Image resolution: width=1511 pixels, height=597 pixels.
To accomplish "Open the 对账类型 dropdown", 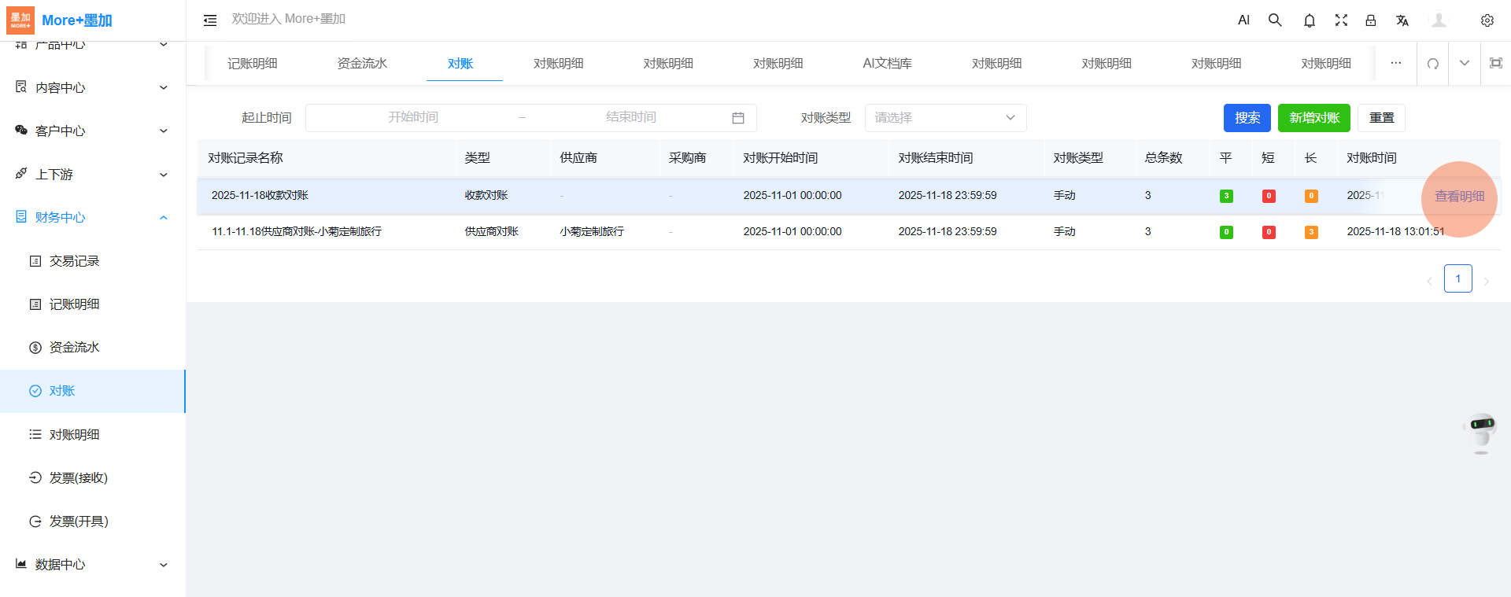I will coord(944,118).
